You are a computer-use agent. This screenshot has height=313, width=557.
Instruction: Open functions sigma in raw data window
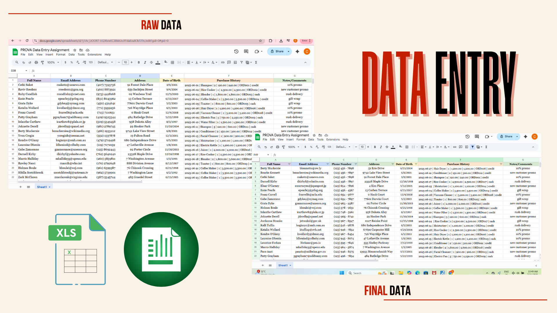[x=256, y=62]
